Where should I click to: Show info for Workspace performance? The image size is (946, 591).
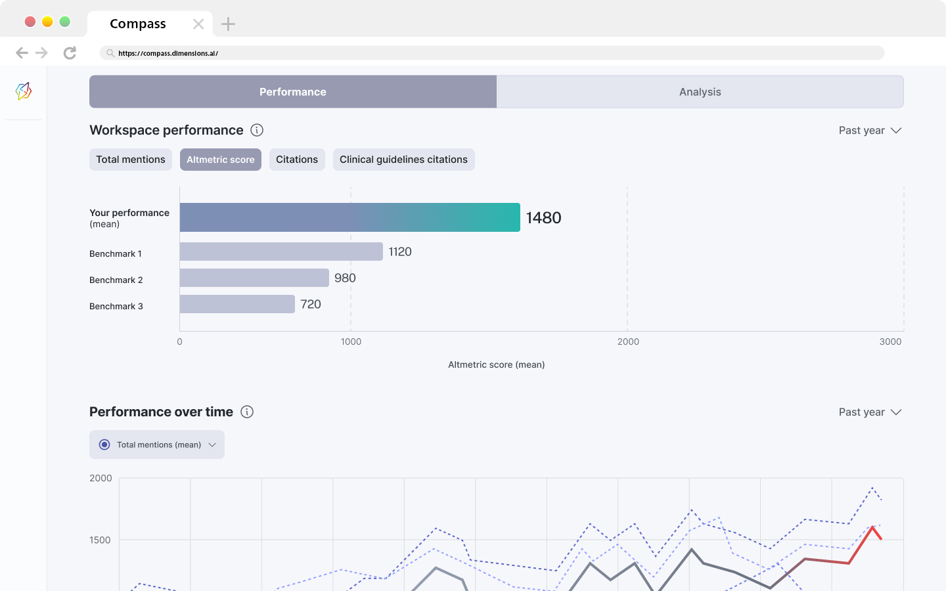click(x=257, y=130)
